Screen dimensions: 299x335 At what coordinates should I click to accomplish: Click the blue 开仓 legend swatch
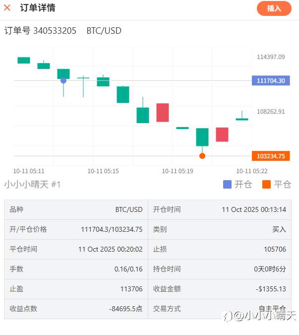[x=228, y=185]
